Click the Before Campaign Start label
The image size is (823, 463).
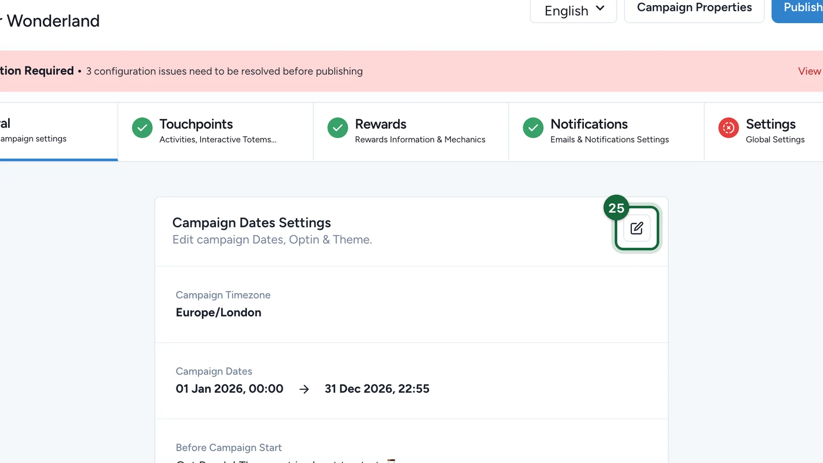tap(229, 448)
